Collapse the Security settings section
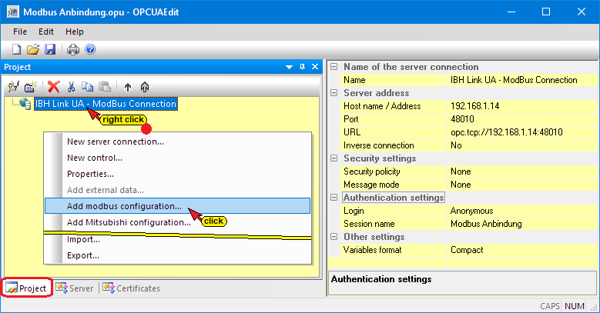Screen dimensions: 600x313 click(334, 158)
